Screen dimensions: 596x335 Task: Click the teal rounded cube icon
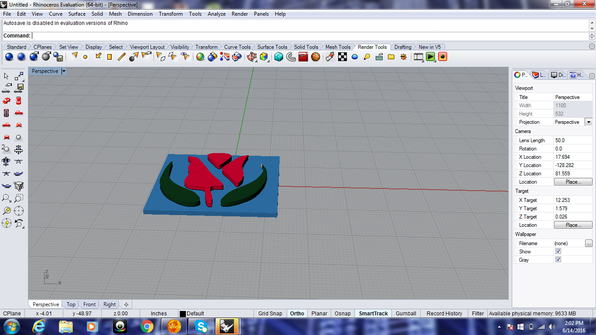[x=279, y=57]
